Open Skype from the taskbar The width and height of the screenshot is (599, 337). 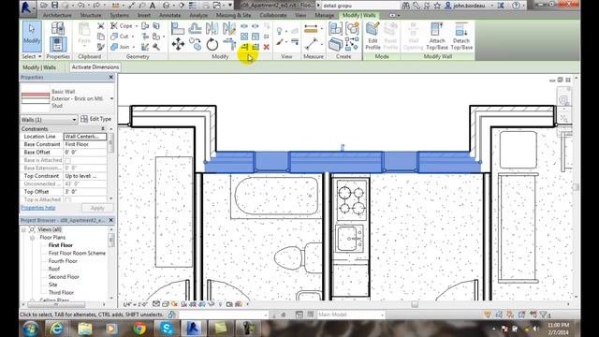click(167, 329)
